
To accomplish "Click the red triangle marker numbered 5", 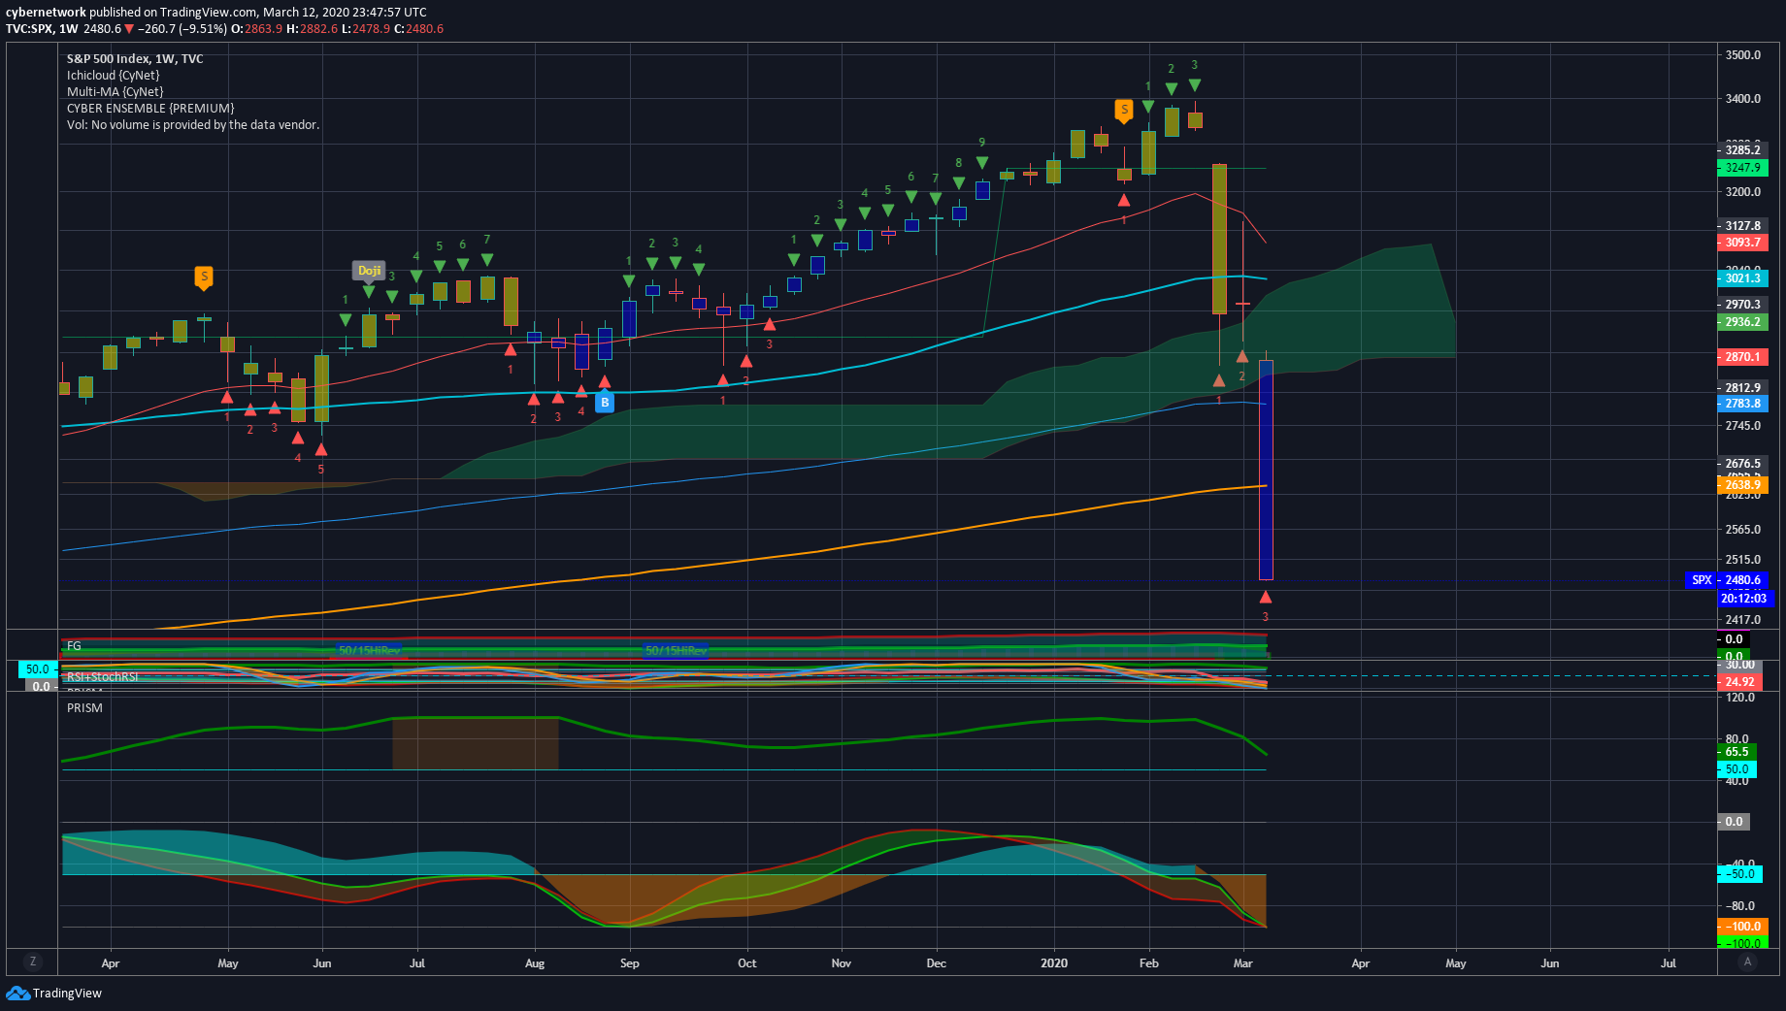I will 321,449.
